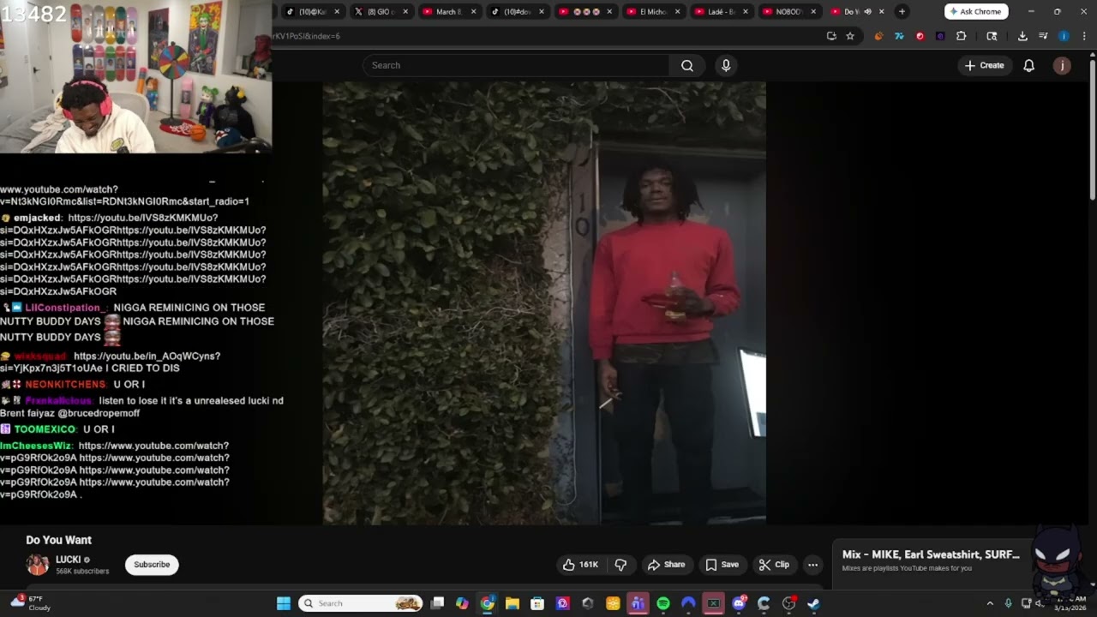1097x617 pixels.
Task: Open more actions ellipsis menu
Action: 812,565
